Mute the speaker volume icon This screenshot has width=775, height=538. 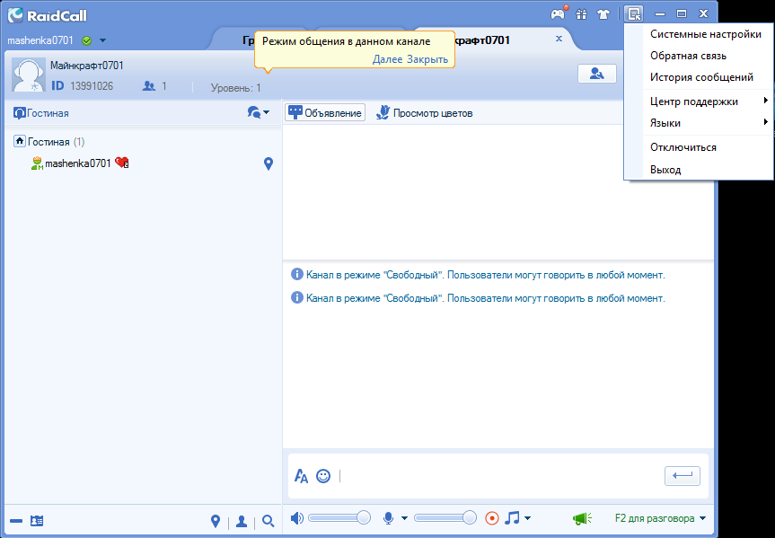(296, 518)
